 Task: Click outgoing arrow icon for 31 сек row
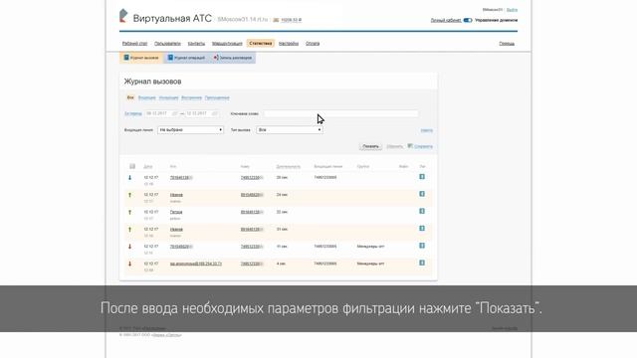(x=130, y=230)
